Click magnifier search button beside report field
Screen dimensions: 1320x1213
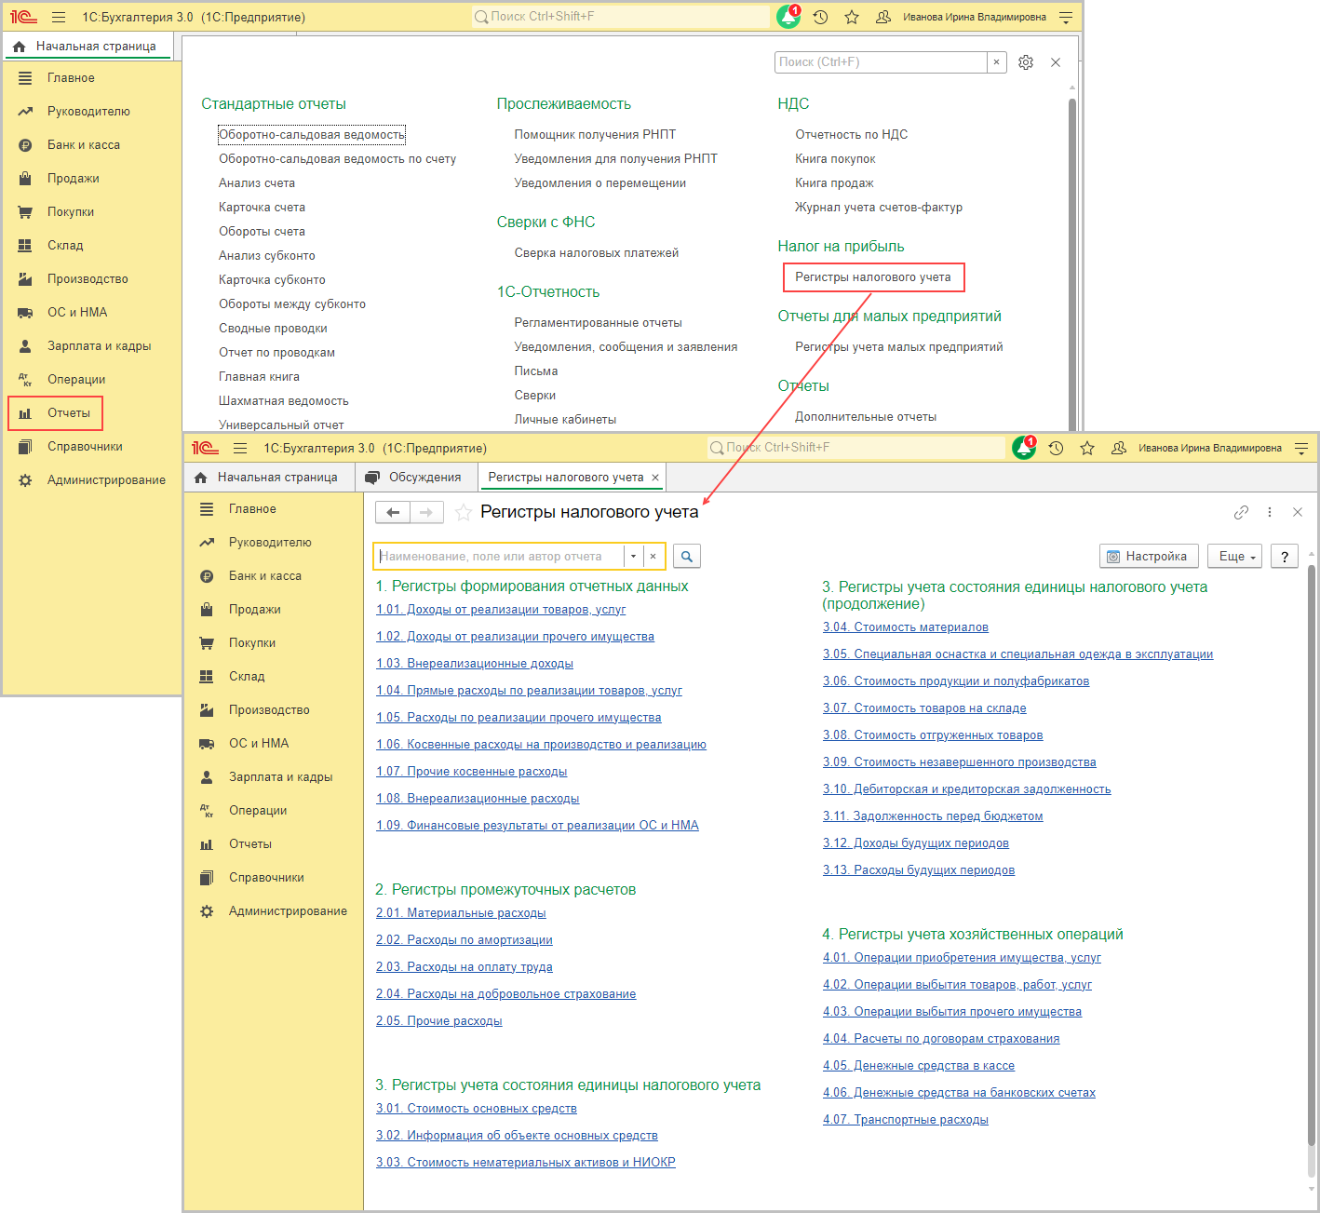click(x=686, y=556)
